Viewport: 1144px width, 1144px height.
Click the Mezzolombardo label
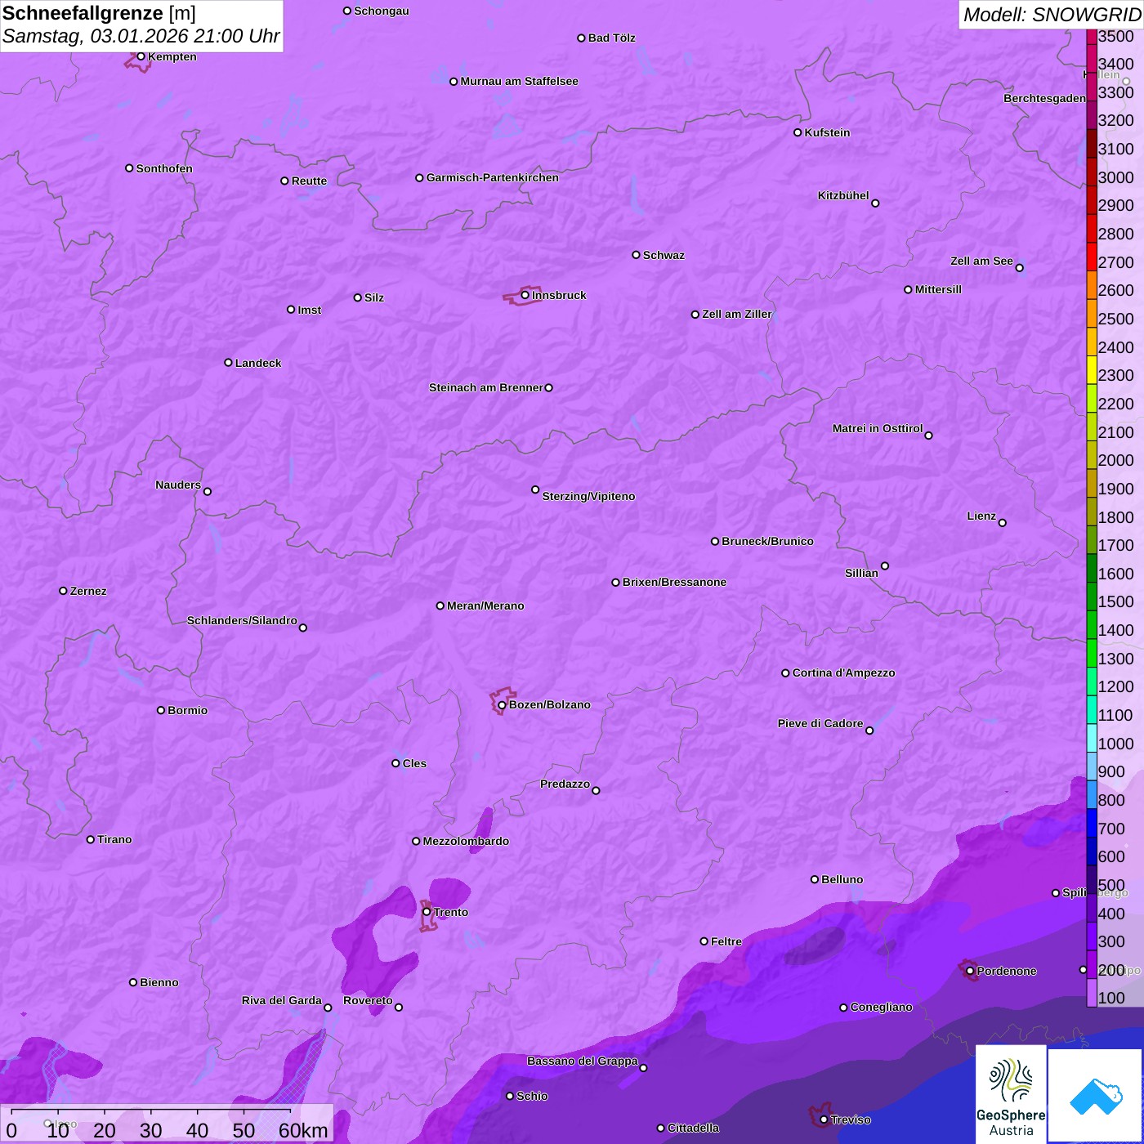(466, 841)
